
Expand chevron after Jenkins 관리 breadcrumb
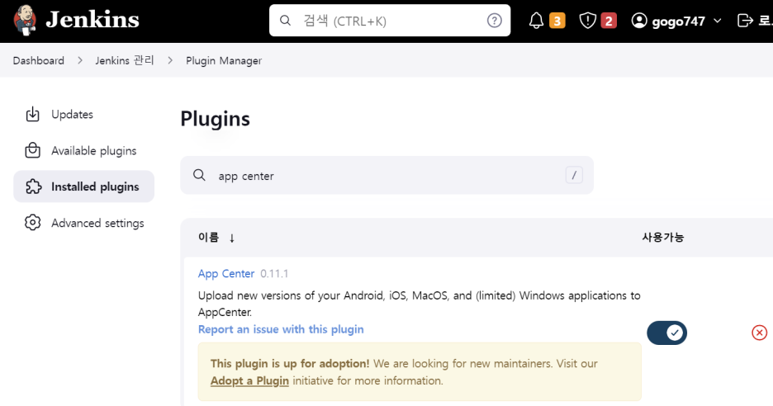coord(170,60)
